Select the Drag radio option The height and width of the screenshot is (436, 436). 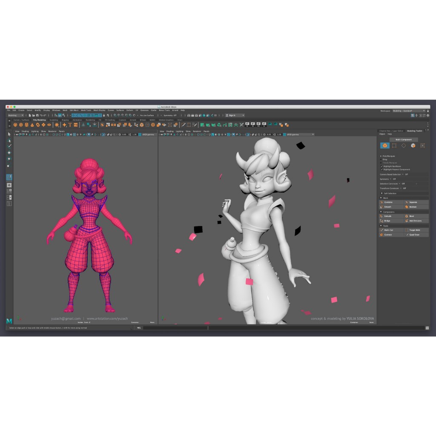[x=381, y=159]
